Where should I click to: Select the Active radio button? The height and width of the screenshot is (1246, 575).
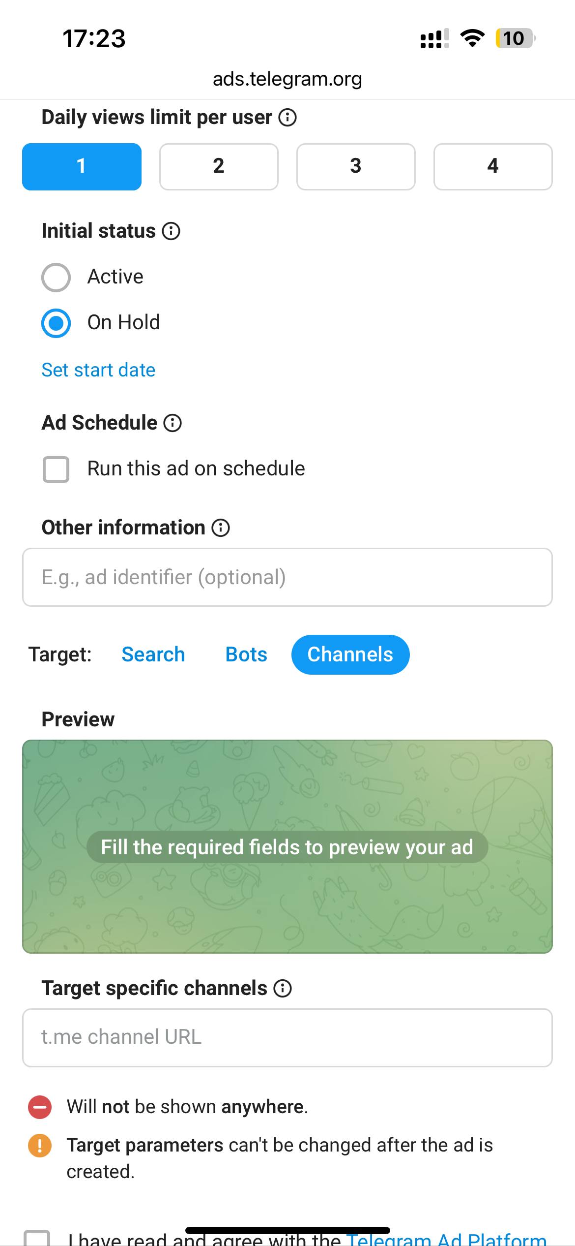tap(56, 277)
